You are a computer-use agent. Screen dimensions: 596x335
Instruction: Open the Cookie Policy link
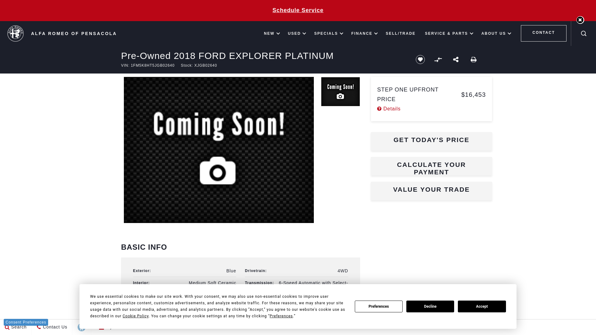136,316
